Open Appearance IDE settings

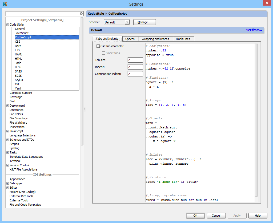coord(17,179)
